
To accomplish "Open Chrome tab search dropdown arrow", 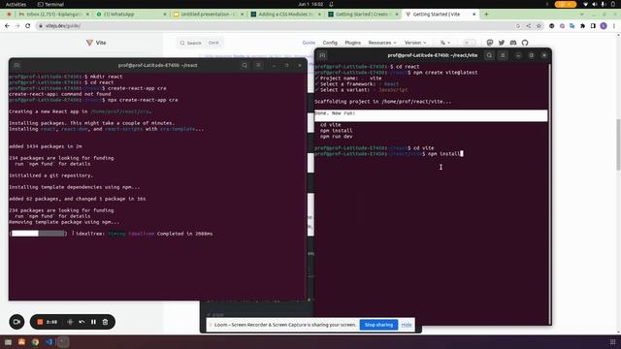I will click(581, 15).
